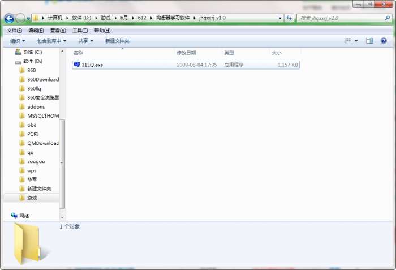Open the addons folder in tree
This screenshot has height=270, width=396.
tap(32, 106)
